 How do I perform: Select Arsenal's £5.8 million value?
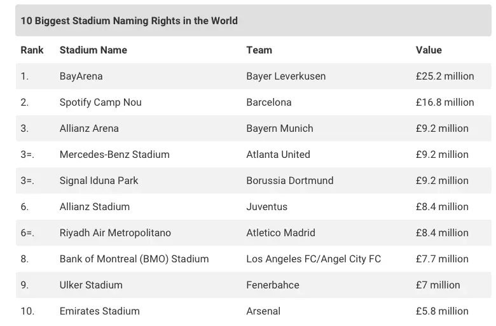tap(442, 311)
